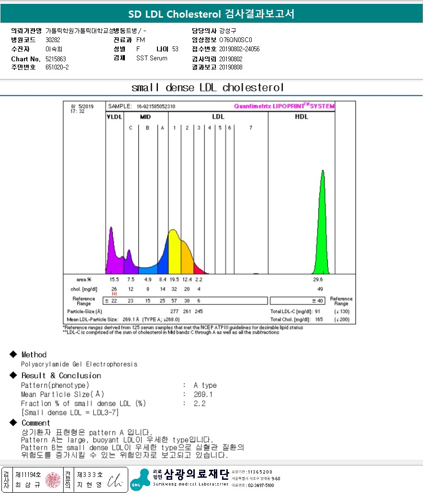
Task: Click the chart timestamp '8/ 5/2019 17:32'
Action: [82, 109]
